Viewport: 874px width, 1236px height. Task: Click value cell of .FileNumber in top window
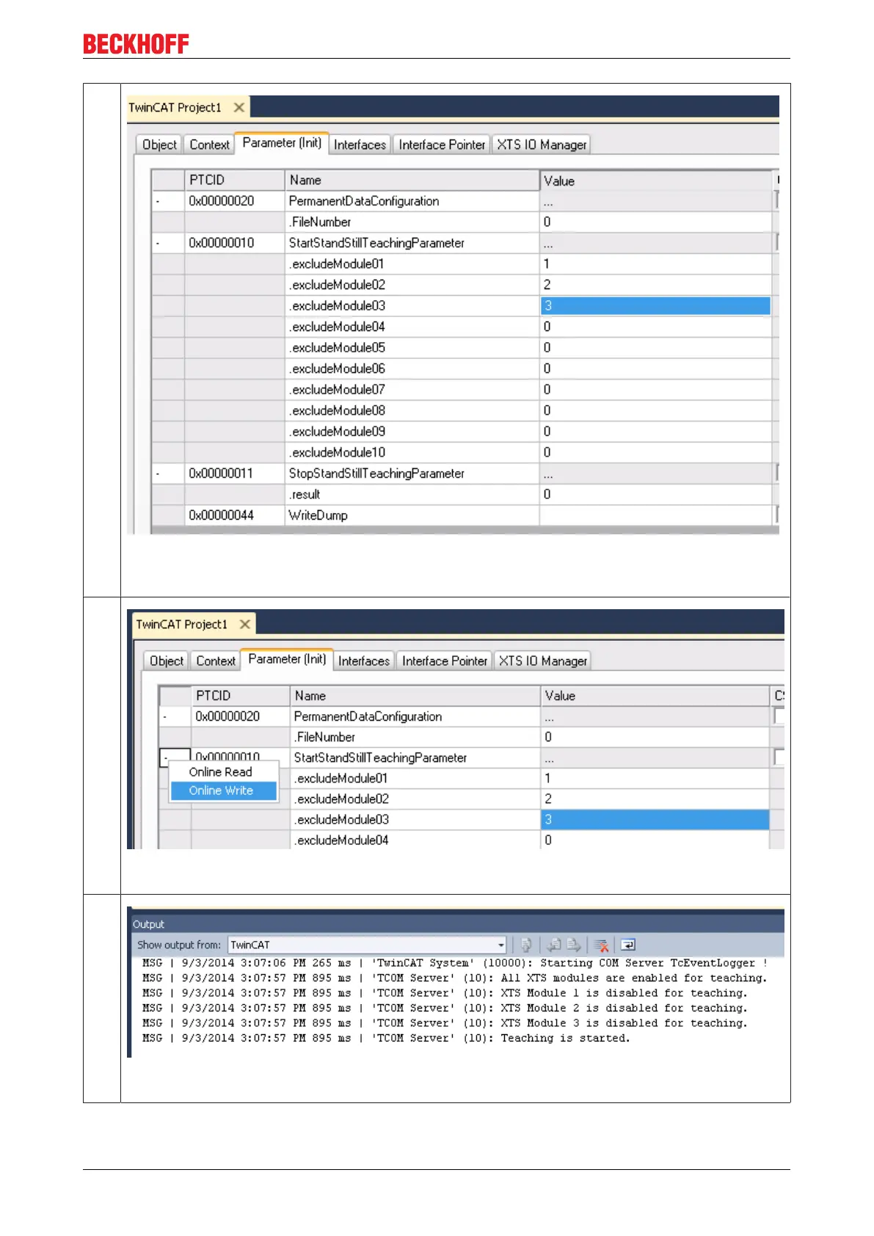click(655, 222)
